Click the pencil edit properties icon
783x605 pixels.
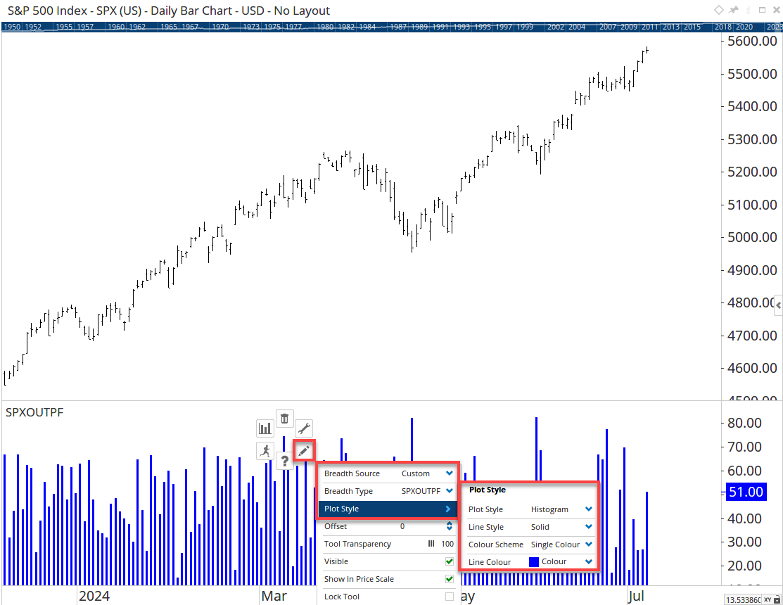pyautogui.click(x=304, y=451)
